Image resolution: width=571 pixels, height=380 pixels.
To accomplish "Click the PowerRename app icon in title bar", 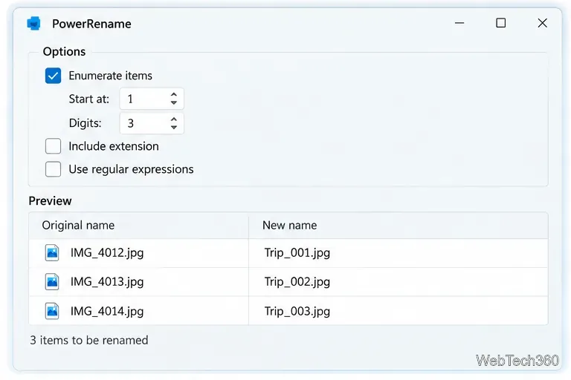I will click(34, 24).
